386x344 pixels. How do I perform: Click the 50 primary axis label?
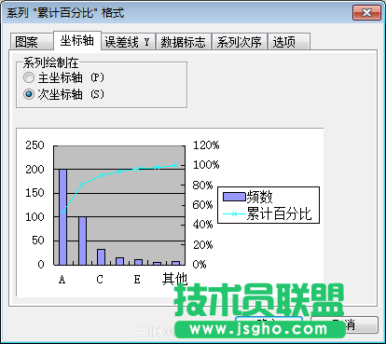(38, 241)
